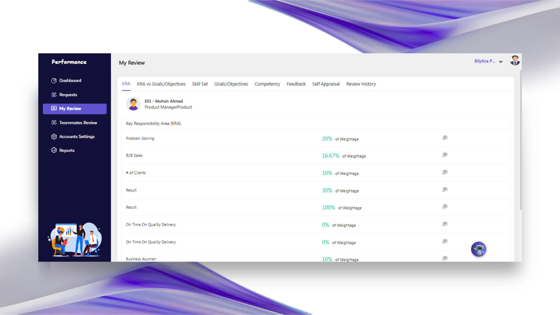Open comment icon for Problem Solving KRA
This screenshot has height=315, width=560.
[x=445, y=138]
